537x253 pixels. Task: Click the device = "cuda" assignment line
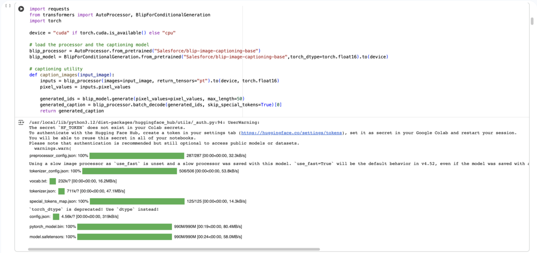point(102,33)
